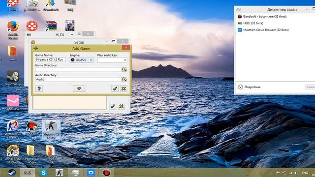Select the TGZ folder on desktop

(51, 152)
